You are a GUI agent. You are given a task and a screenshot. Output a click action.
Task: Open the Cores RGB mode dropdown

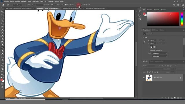pos(160,53)
